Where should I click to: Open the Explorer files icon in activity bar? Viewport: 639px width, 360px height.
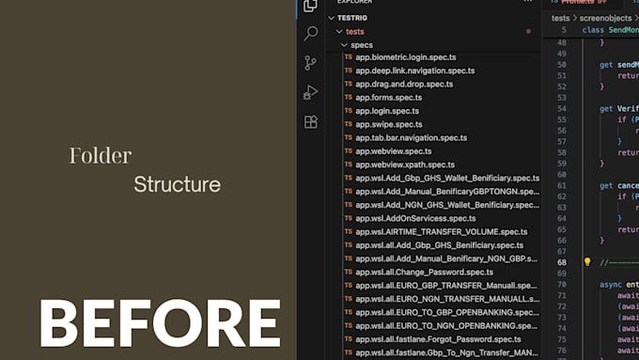[310, 6]
